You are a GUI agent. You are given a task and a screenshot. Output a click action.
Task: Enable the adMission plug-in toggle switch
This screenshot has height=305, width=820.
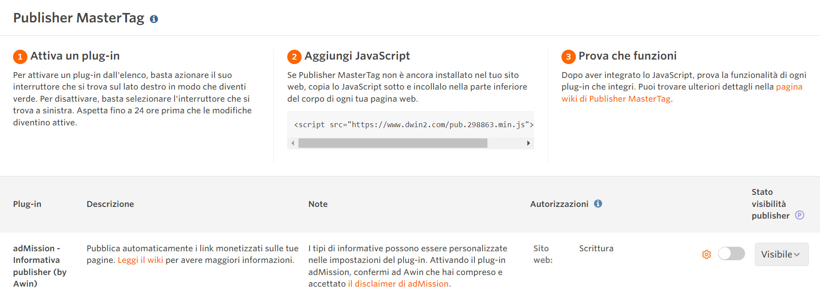tap(731, 254)
